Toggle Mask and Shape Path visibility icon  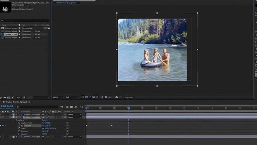tap(86, 97)
